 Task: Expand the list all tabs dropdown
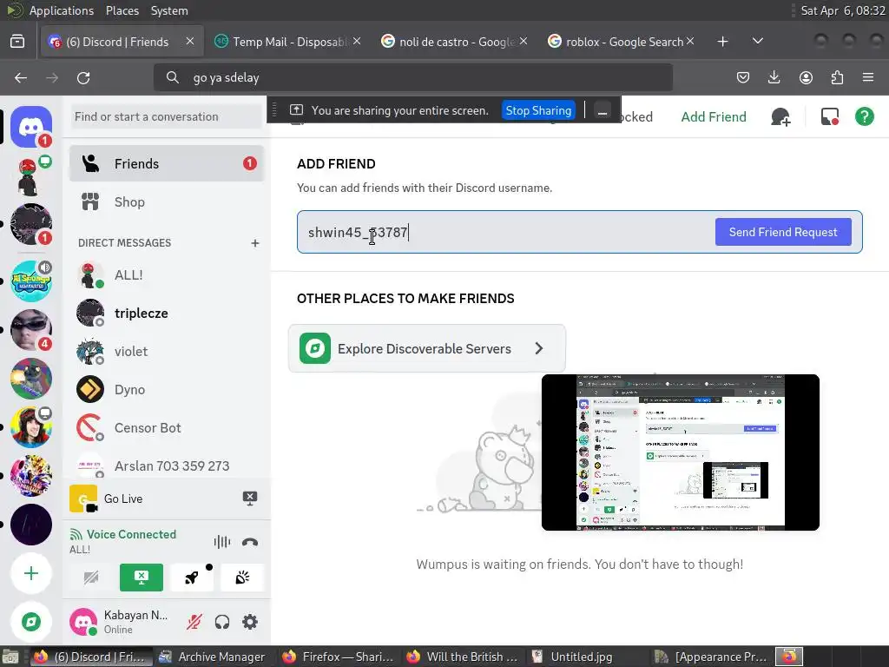[757, 42]
